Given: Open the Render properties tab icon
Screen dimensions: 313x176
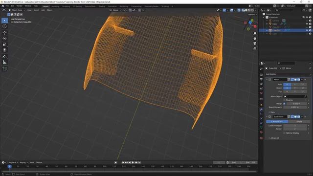Looking at the screenshot, I should point(261,75).
